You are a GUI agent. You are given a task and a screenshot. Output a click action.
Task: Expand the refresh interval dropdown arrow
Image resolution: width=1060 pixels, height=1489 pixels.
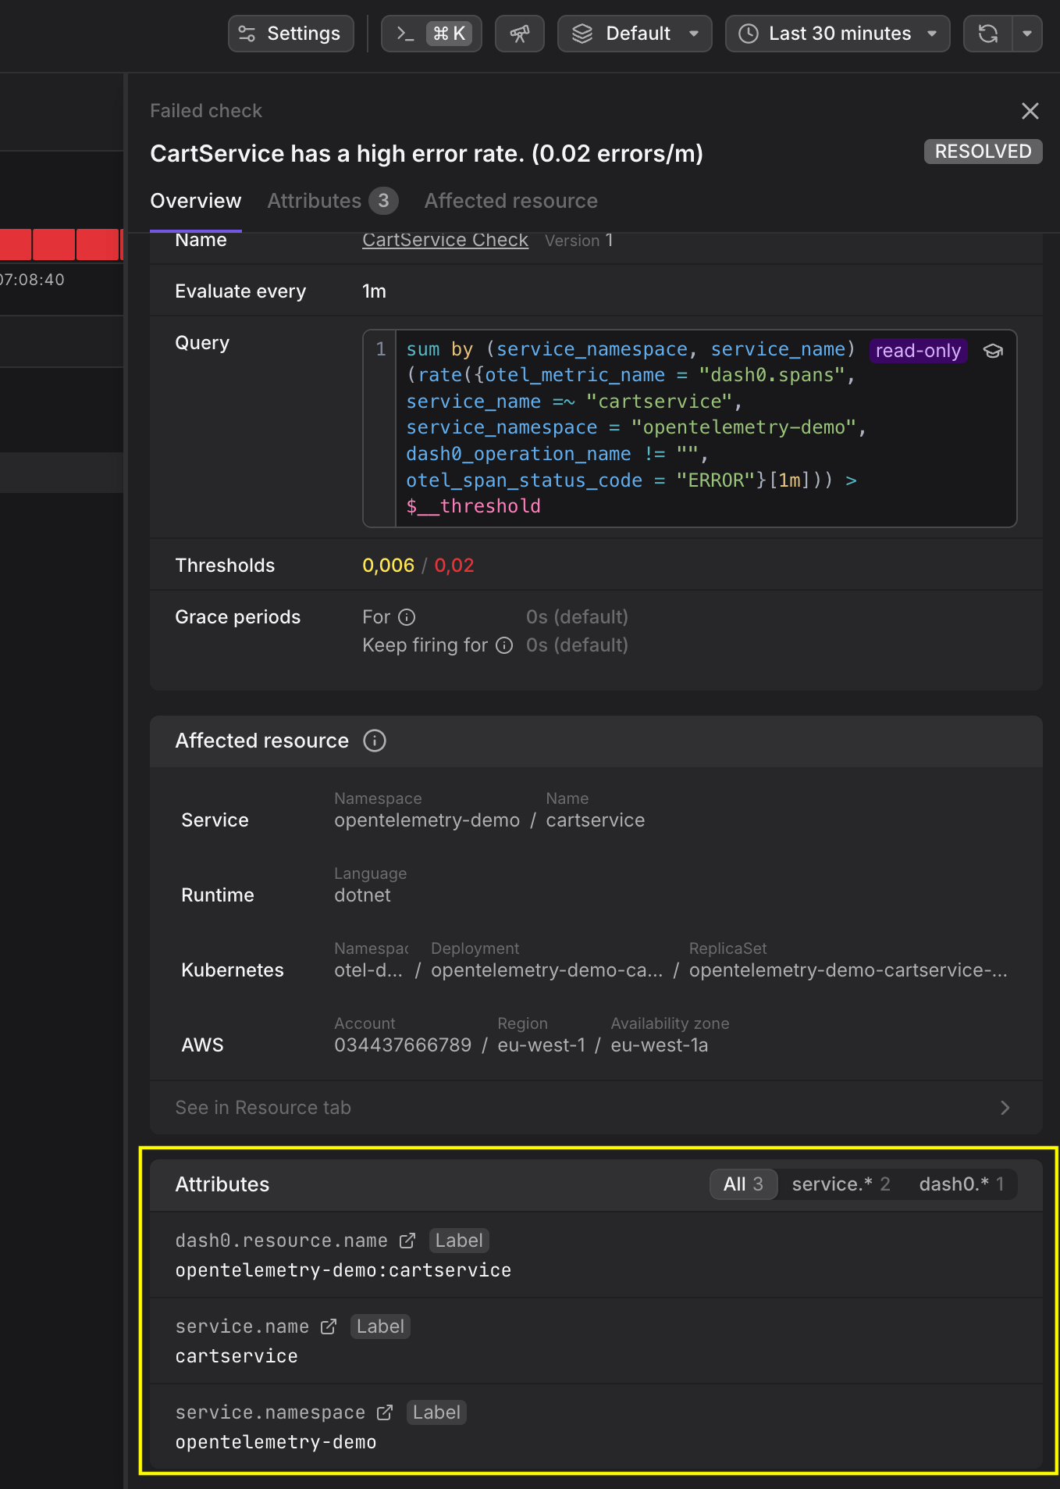coord(1027,34)
